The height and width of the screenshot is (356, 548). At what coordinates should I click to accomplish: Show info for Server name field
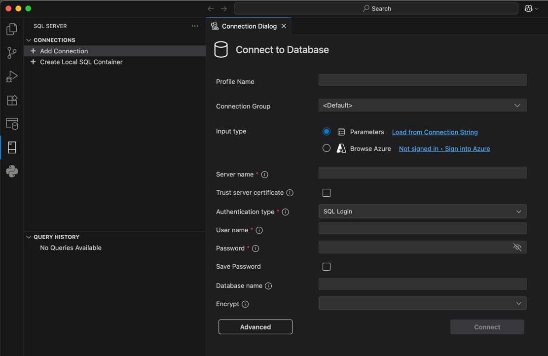[264, 175]
